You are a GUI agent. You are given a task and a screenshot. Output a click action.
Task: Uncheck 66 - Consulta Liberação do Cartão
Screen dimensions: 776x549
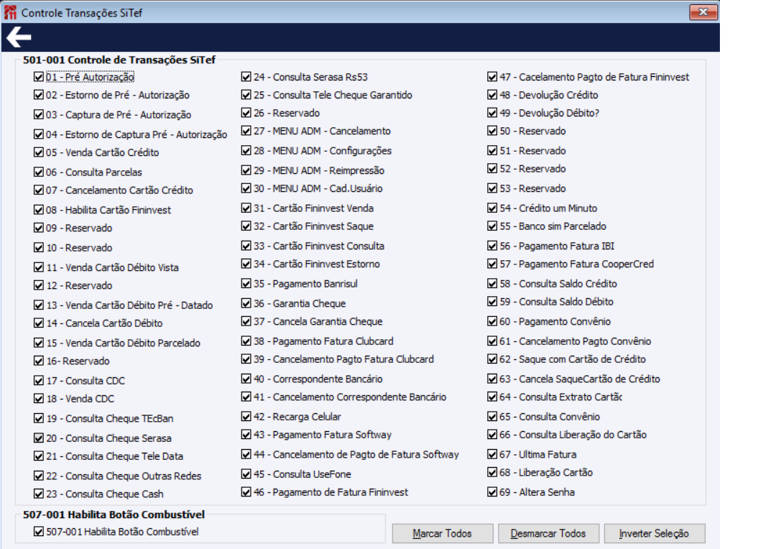(492, 434)
